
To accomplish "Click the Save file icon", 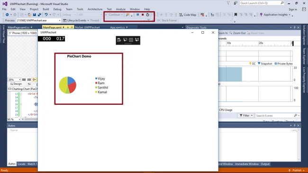I will pos(35,15).
